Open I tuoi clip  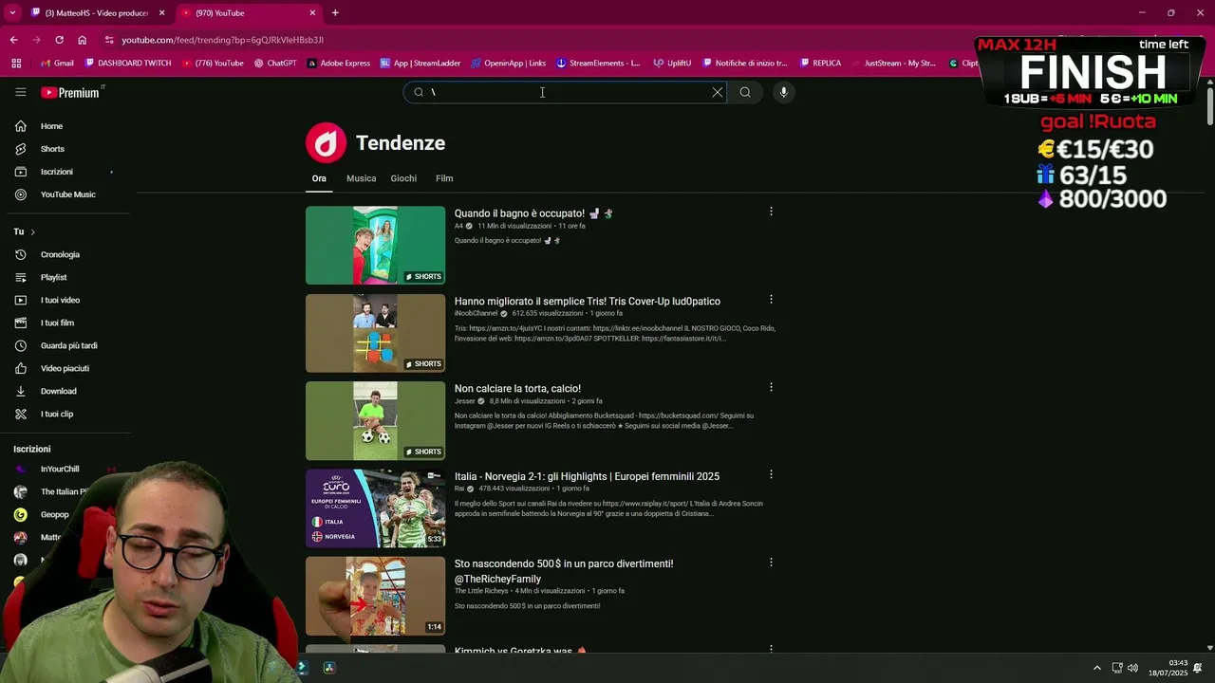[x=56, y=414]
